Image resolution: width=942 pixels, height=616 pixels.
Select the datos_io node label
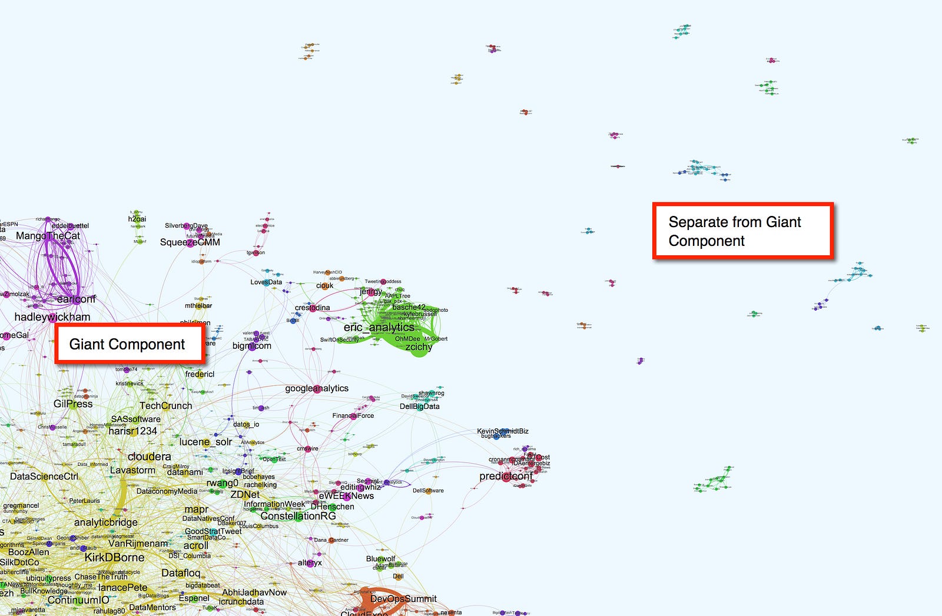[246, 425]
